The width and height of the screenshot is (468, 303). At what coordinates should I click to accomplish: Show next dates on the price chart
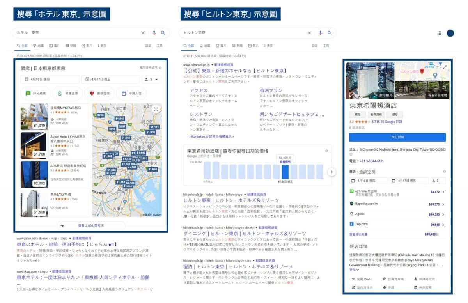[x=331, y=172]
